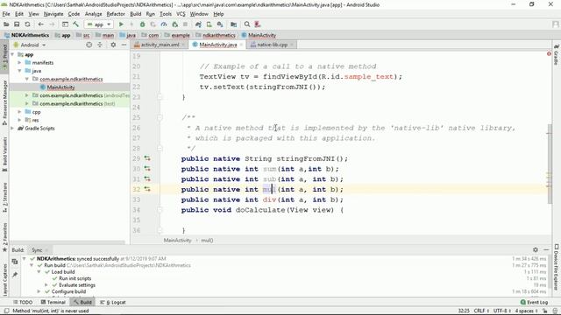Open the AVD Manager icon
This screenshot has width=561, height=315.
[x=209, y=24]
